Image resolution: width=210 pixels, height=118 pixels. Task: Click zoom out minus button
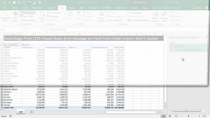pyautogui.click(x=180, y=116)
